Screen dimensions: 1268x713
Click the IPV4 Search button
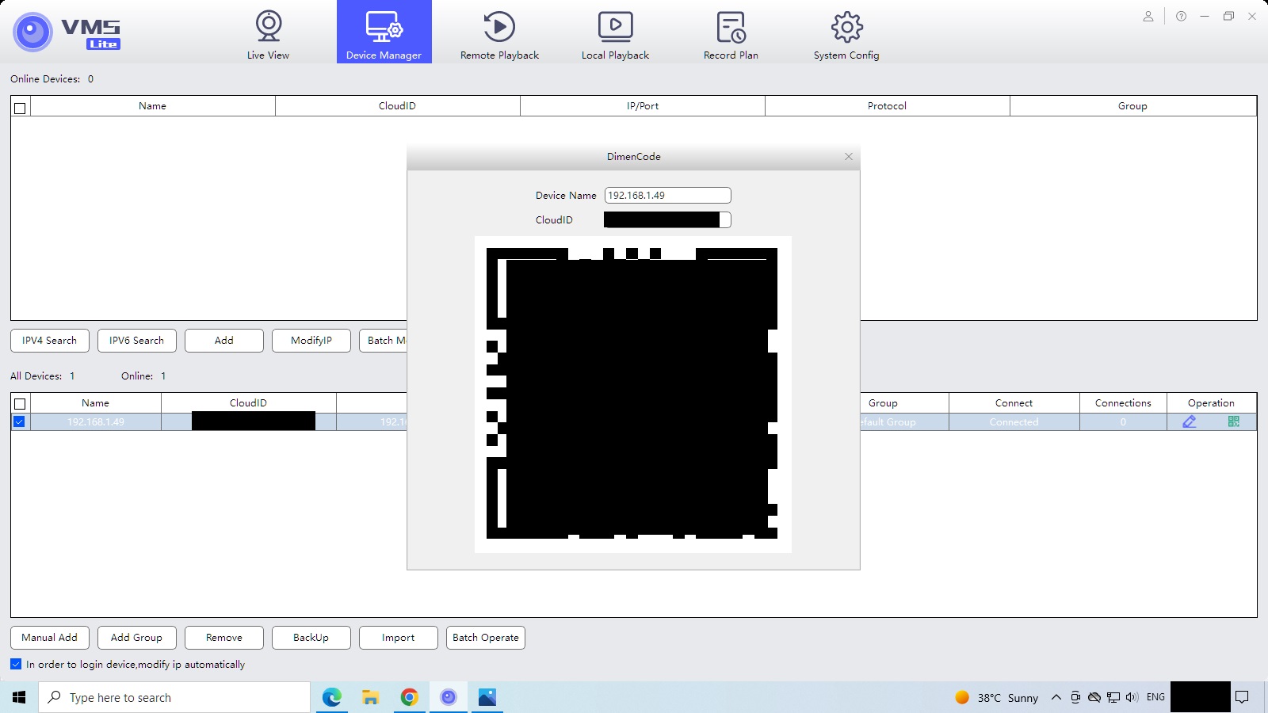pos(50,341)
